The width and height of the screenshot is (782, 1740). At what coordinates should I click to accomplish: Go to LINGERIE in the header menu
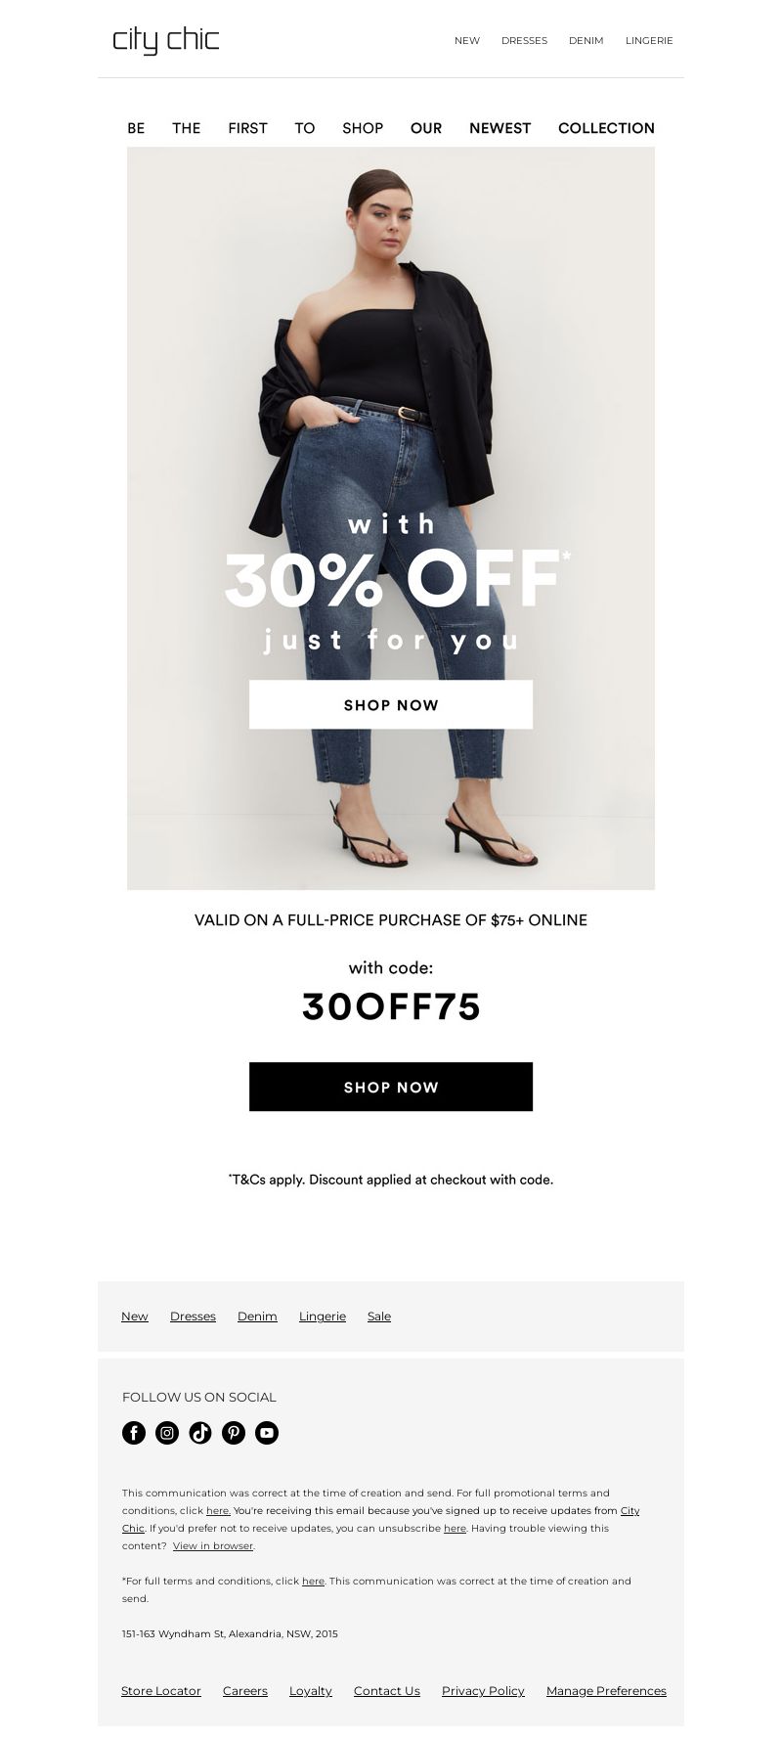pyautogui.click(x=649, y=41)
